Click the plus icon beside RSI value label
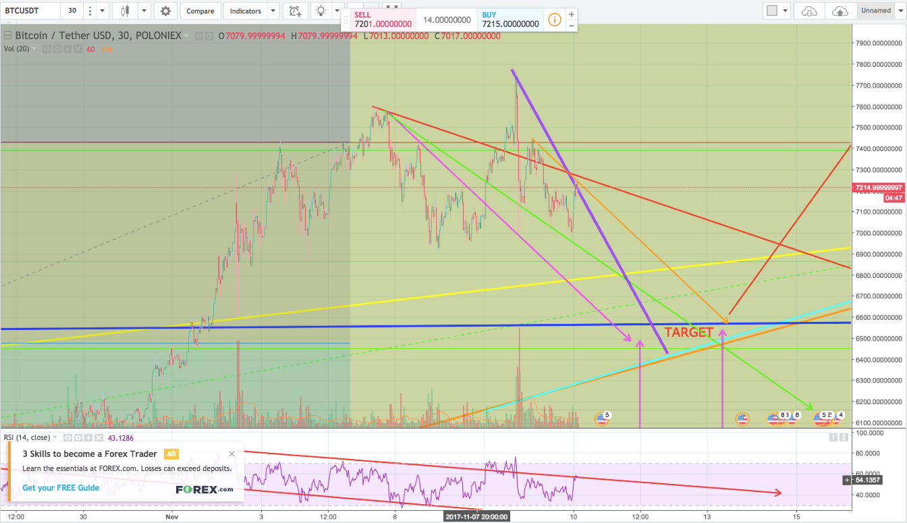 848,480
